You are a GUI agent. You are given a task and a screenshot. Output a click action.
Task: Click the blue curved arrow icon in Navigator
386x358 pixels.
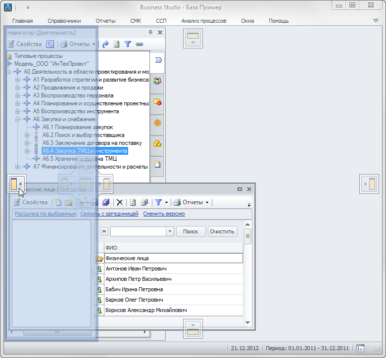(105, 44)
